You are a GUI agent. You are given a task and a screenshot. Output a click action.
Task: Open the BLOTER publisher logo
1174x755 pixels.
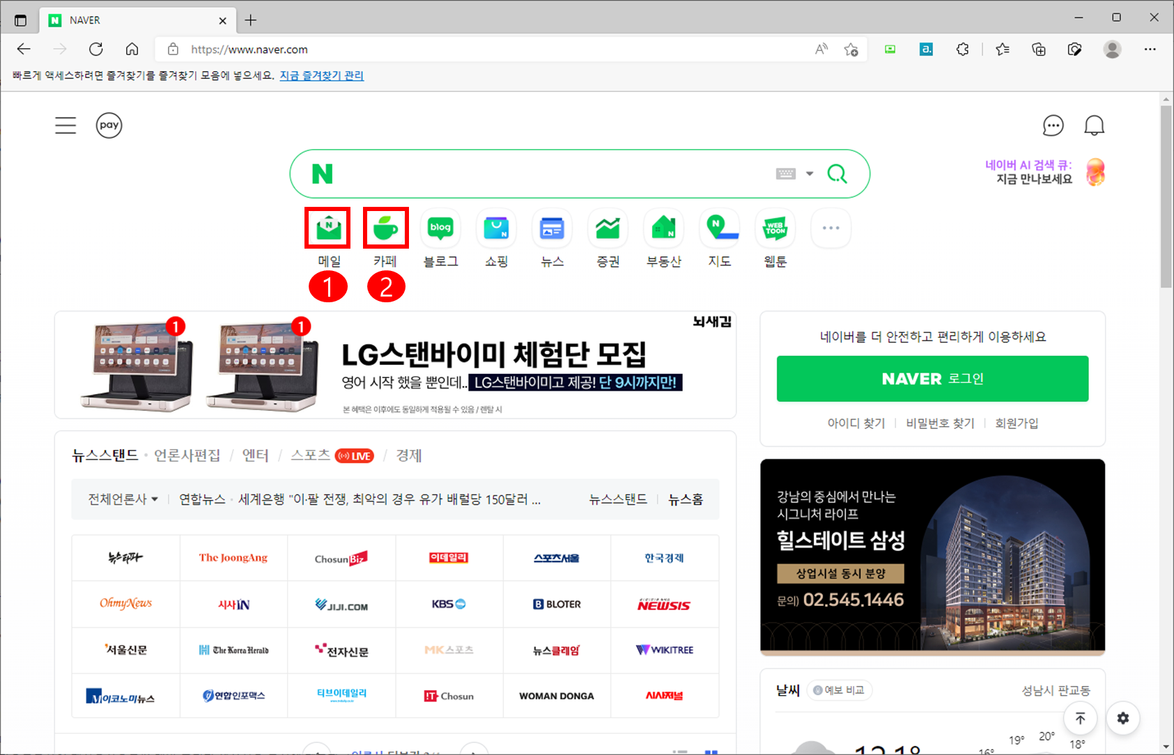point(557,604)
